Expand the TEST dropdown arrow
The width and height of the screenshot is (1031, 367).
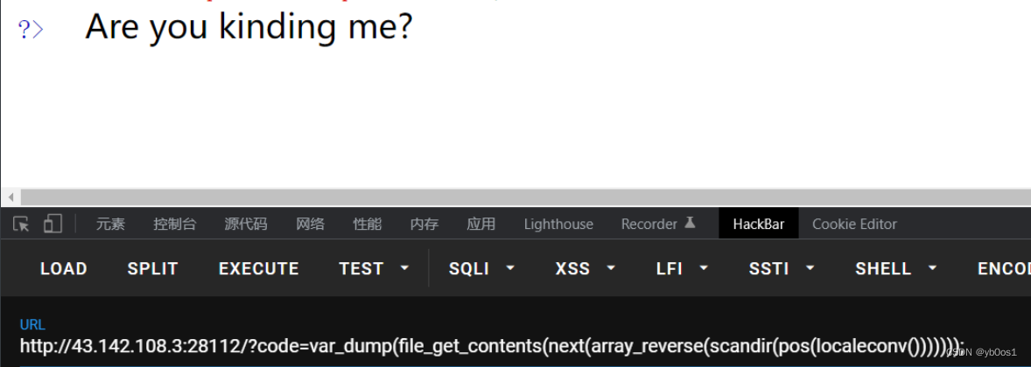[405, 268]
